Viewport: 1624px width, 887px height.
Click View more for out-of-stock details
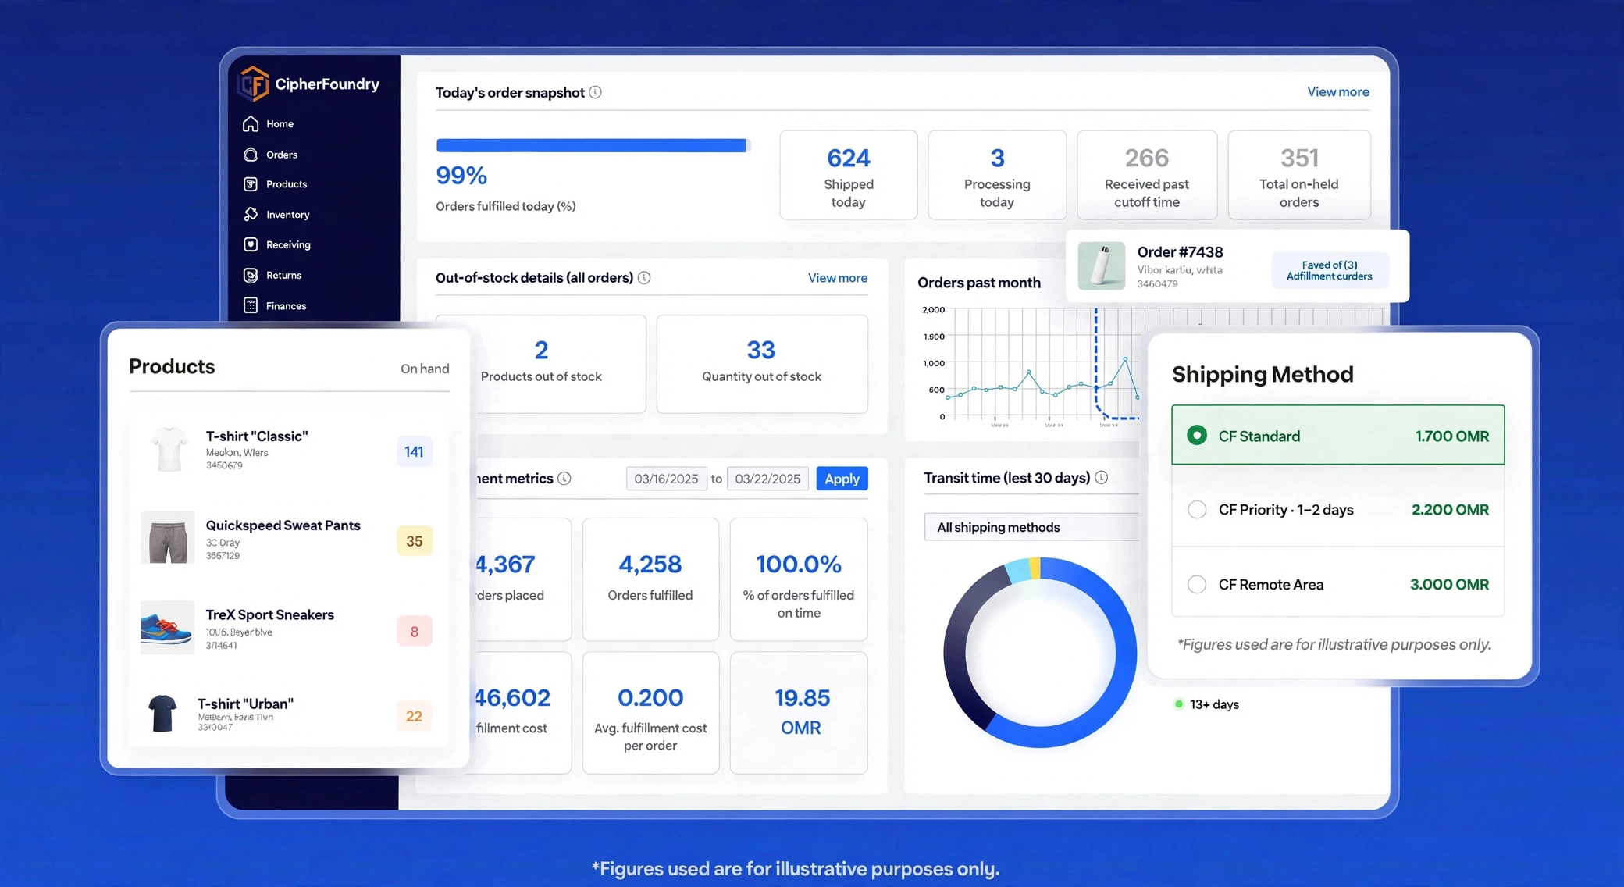point(838,278)
